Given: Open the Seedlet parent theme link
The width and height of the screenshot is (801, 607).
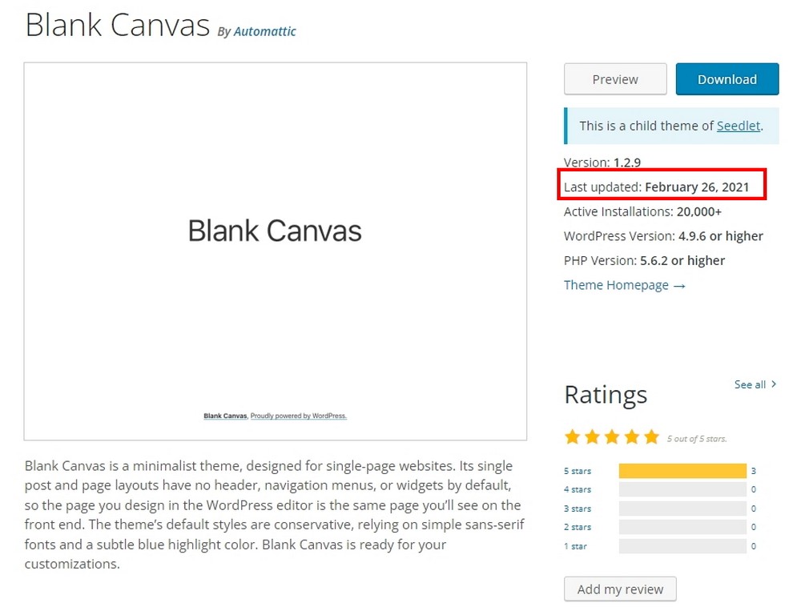Looking at the screenshot, I should pos(739,126).
